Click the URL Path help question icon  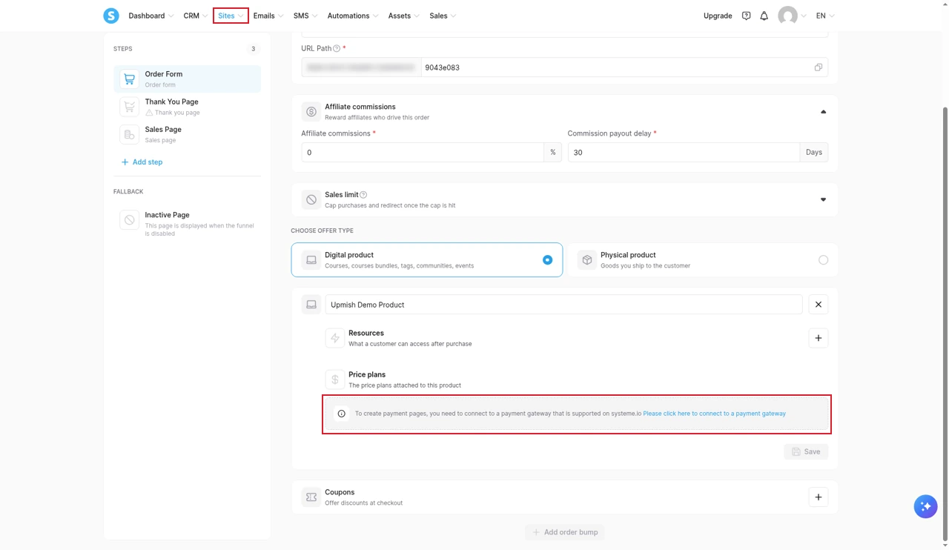(337, 49)
